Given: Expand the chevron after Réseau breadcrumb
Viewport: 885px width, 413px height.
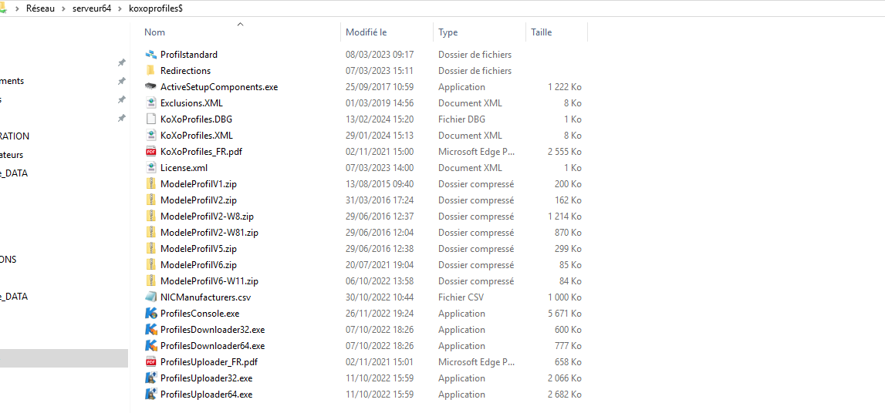Looking at the screenshot, I should (x=64, y=9).
